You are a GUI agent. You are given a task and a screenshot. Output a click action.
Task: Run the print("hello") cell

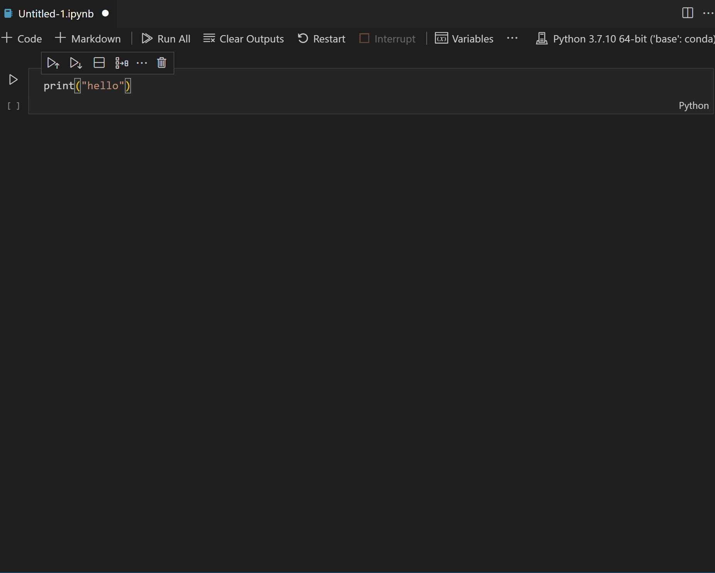coord(13,80)
